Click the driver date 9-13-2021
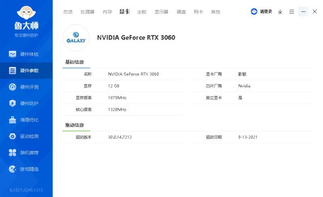 (x=248, y=137)
